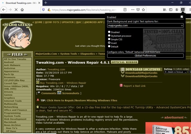Show sidebars icon in toolbar
The width and height of the screenshot is (191, 134).
coord(171,10)
